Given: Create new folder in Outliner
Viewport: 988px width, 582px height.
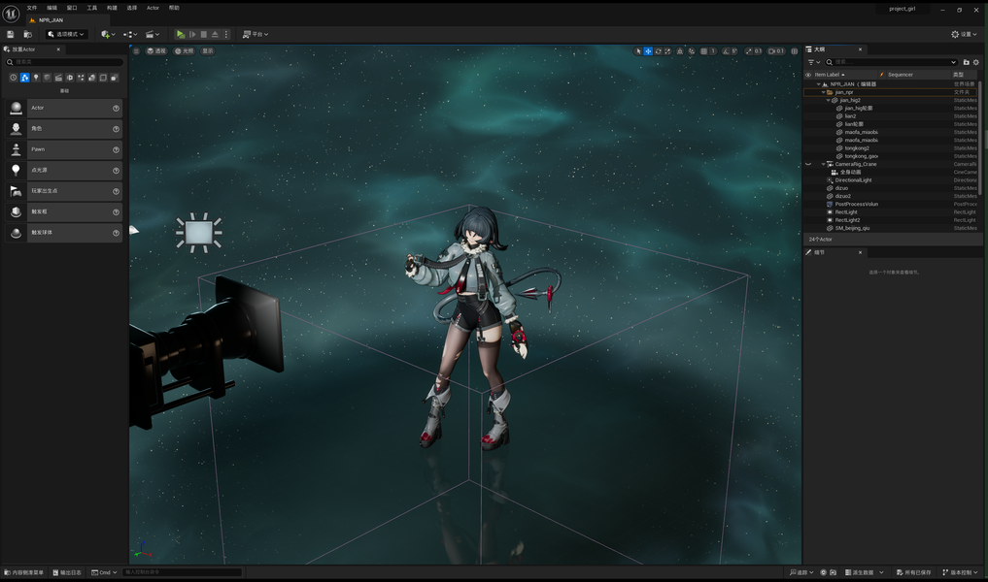Looking at the screenshot, I should 966,62.
